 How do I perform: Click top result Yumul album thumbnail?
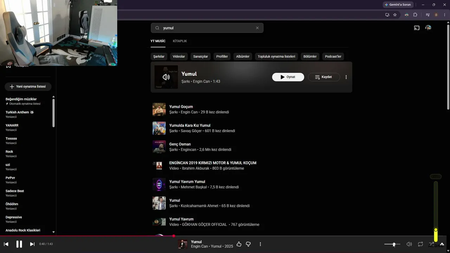pyautogui.click(x=166, y=77)
